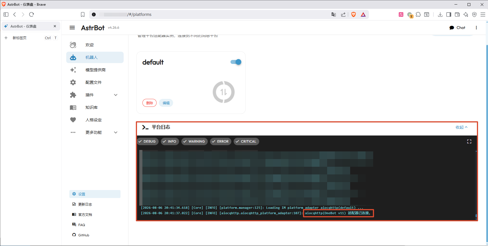Toggle the DEBUG log level filter

tap(147, 141)
